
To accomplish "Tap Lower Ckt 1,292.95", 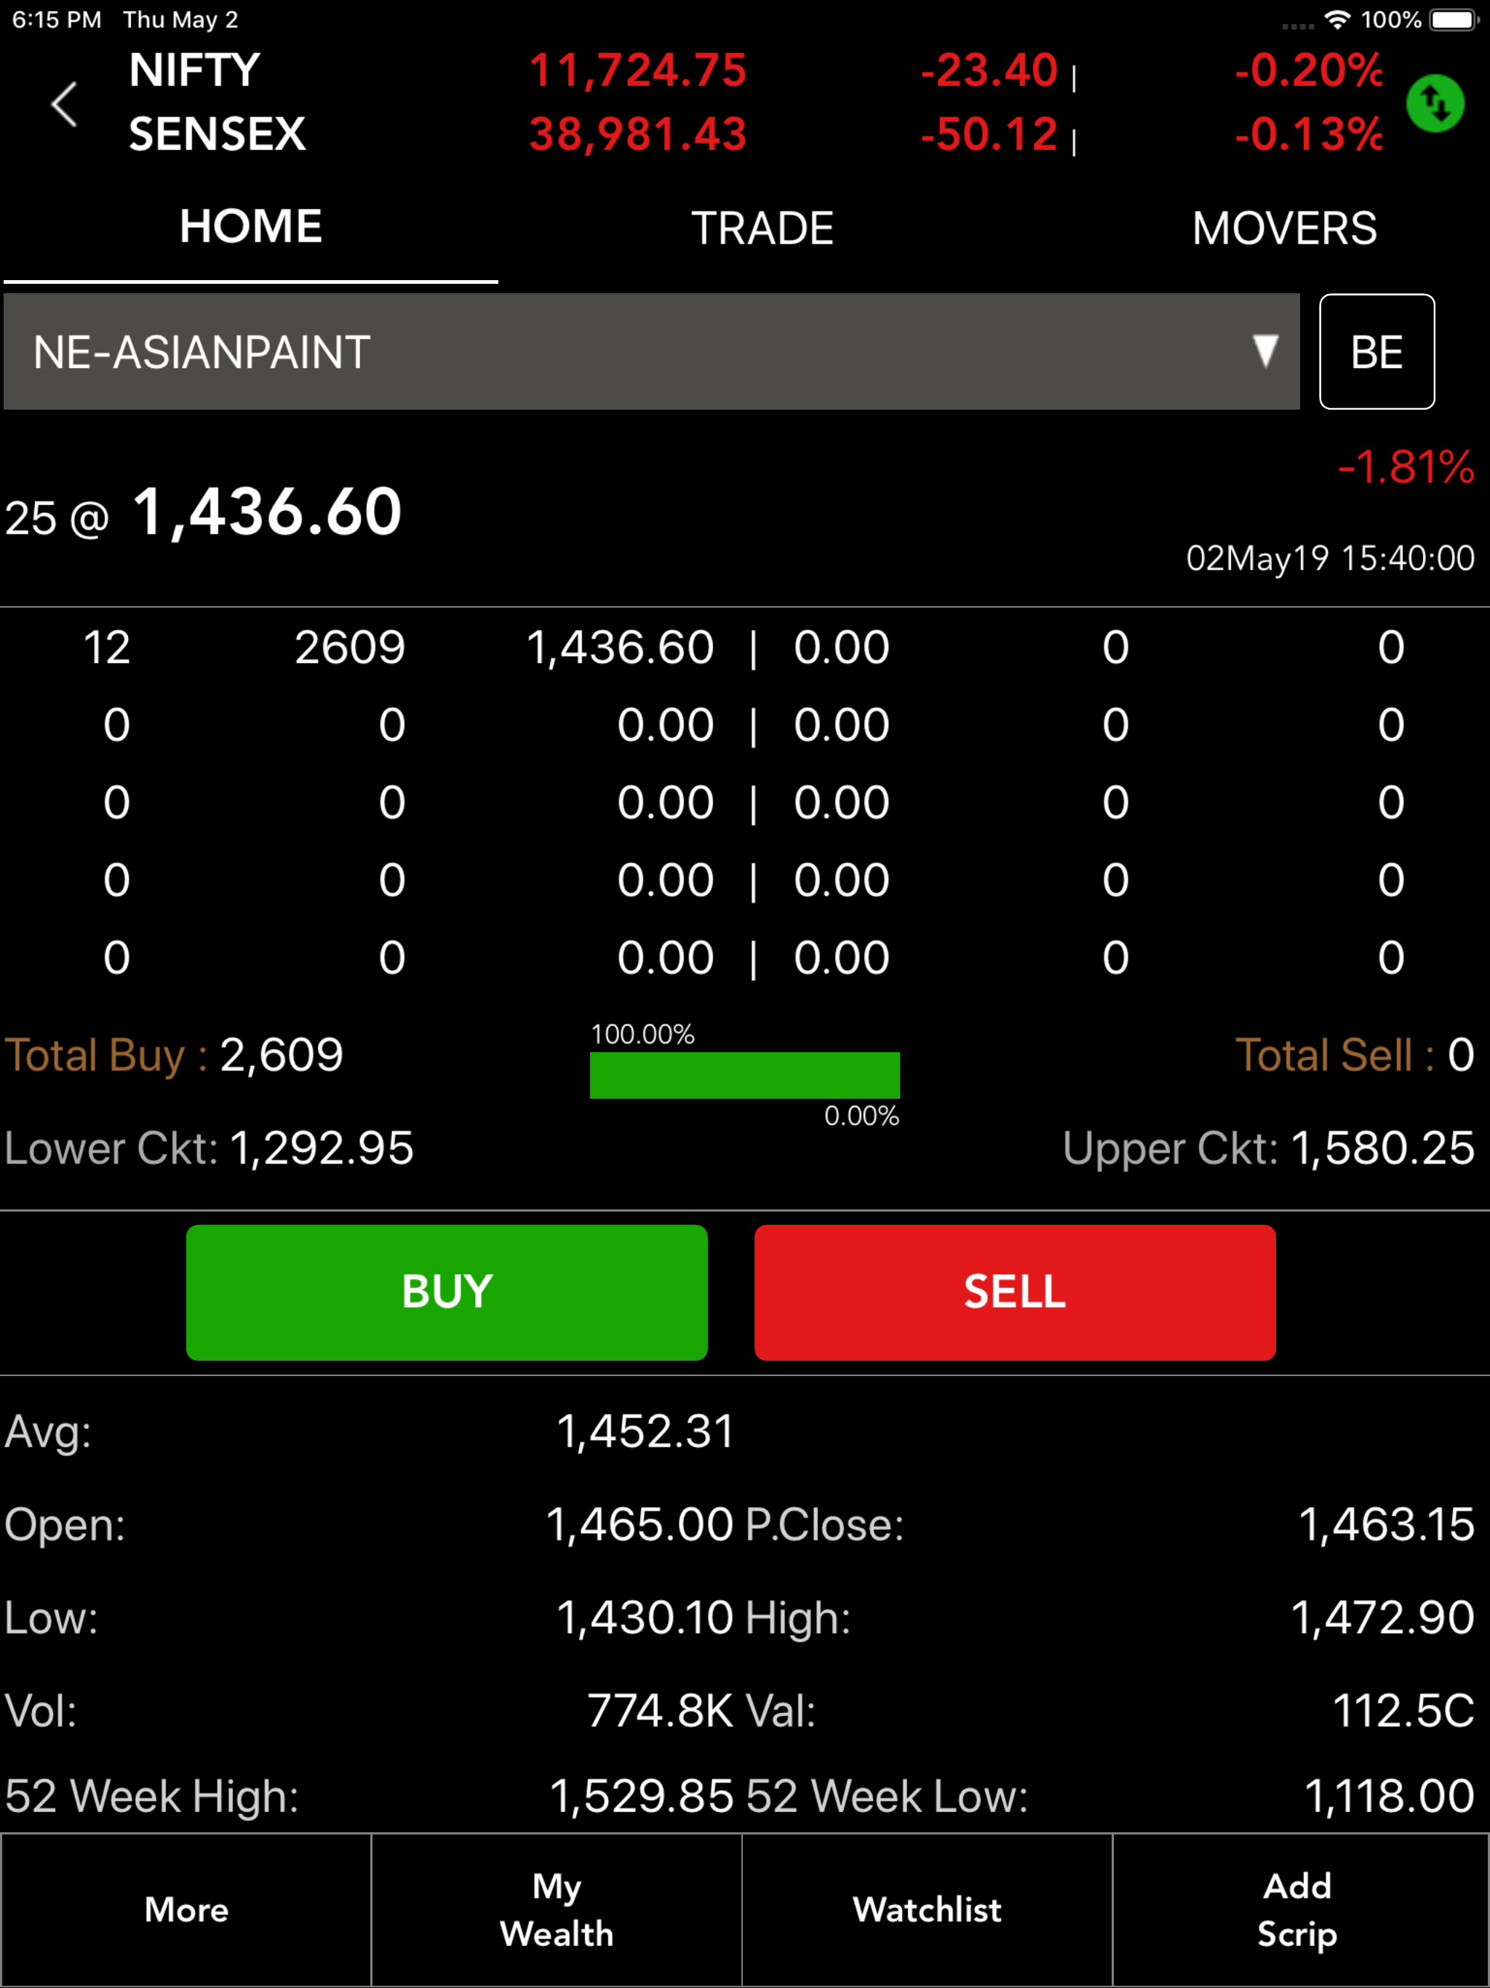I will [x=209, y=1148].
